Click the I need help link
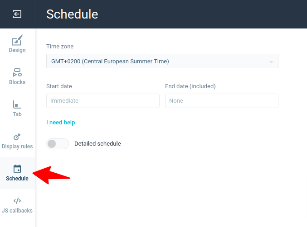 (61, 123)
